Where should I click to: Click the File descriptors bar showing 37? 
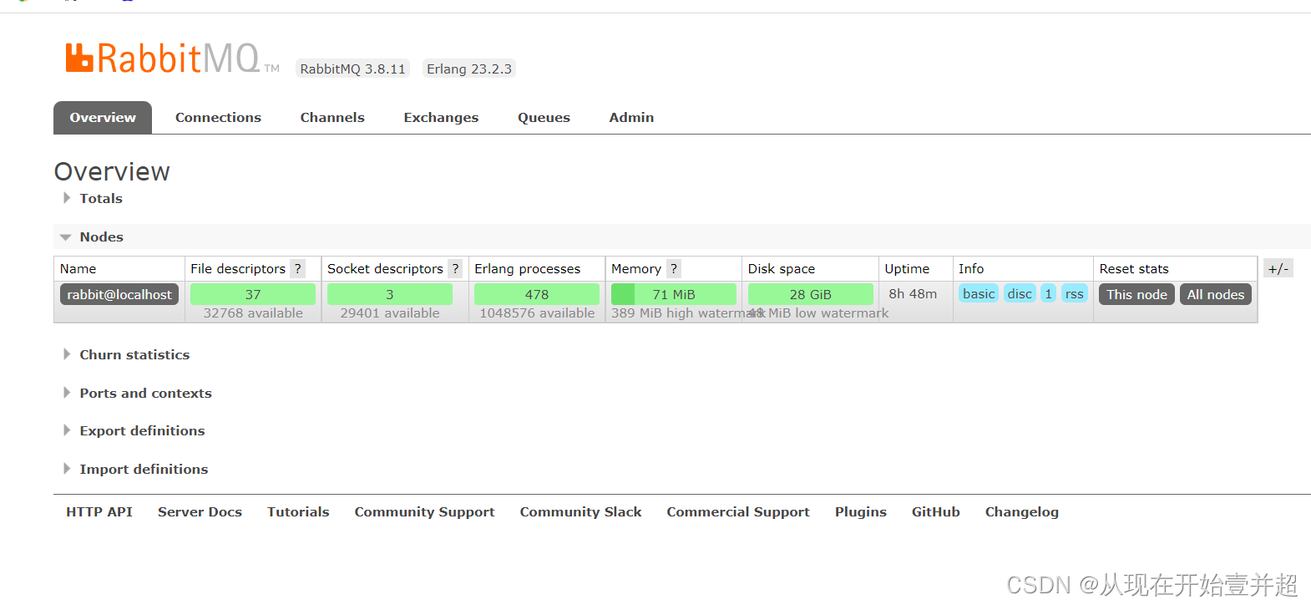(253, 294)
